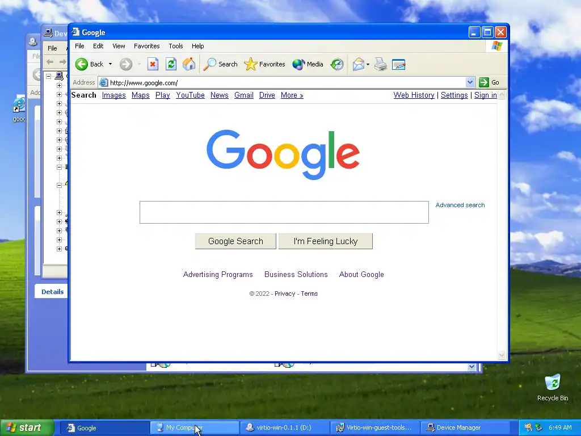Image resolution: width=581 pixels, height=436 pixels.
Task: Click the News link
Action: 220,95
